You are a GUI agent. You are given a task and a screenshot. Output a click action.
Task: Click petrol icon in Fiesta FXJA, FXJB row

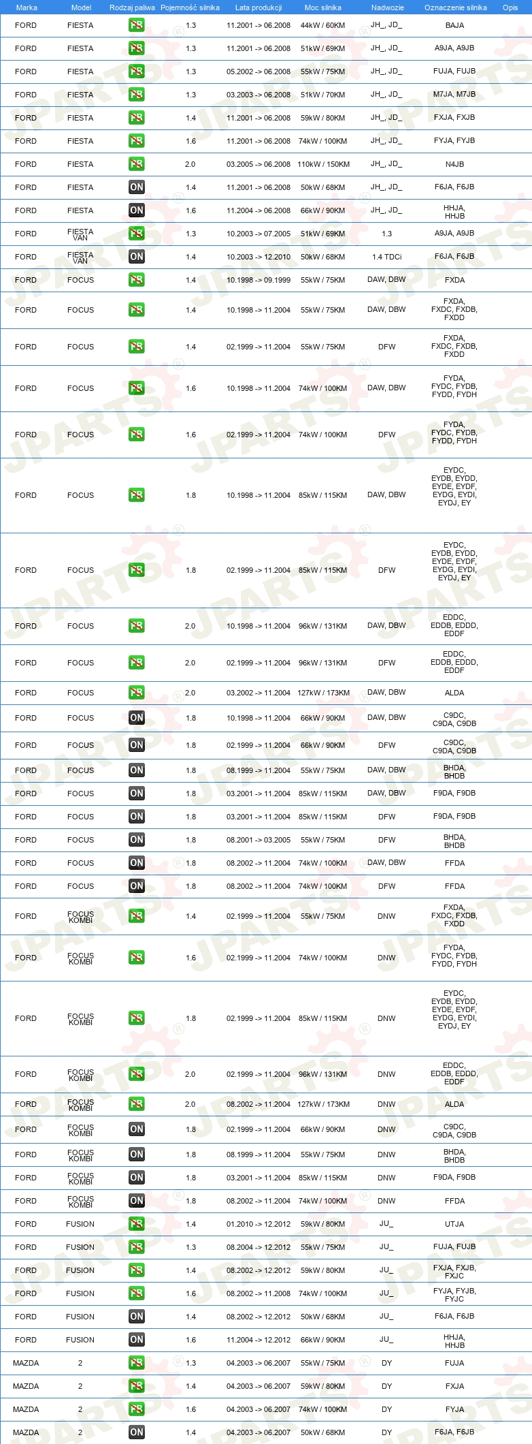click(x=136, y=118)
